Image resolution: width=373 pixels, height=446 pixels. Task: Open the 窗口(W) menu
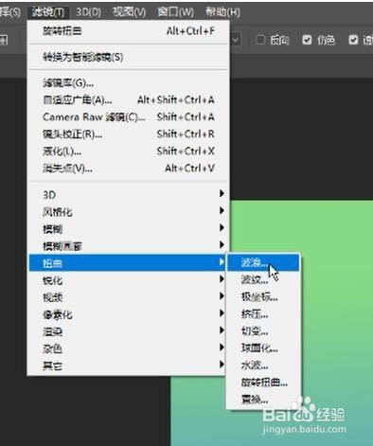pyautogui.click(x=176, y=12)
